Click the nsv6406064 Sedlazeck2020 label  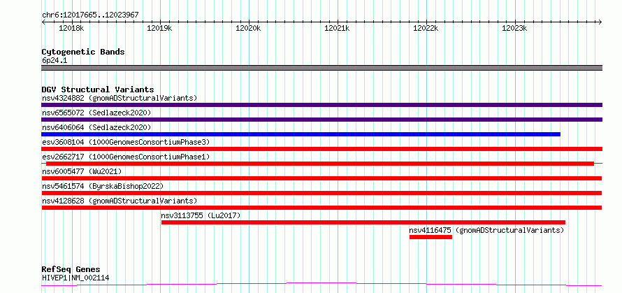click(96, 127)
